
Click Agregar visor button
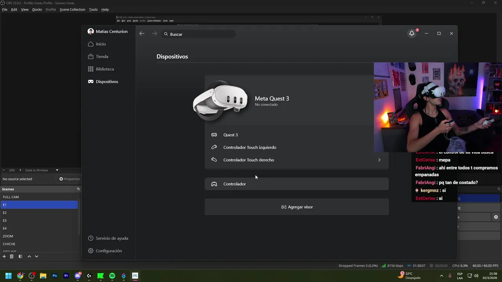point(296,207)
